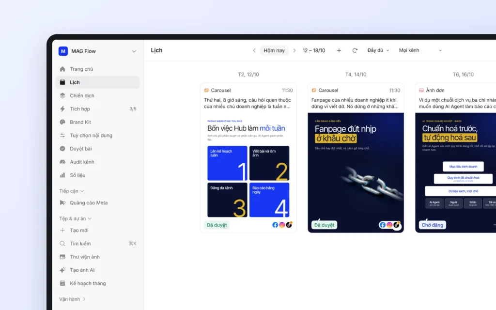Viewport: 496px width, 310px height.
Task: Expand the MAG Flow workspace chevron
Action: point(134,51)
